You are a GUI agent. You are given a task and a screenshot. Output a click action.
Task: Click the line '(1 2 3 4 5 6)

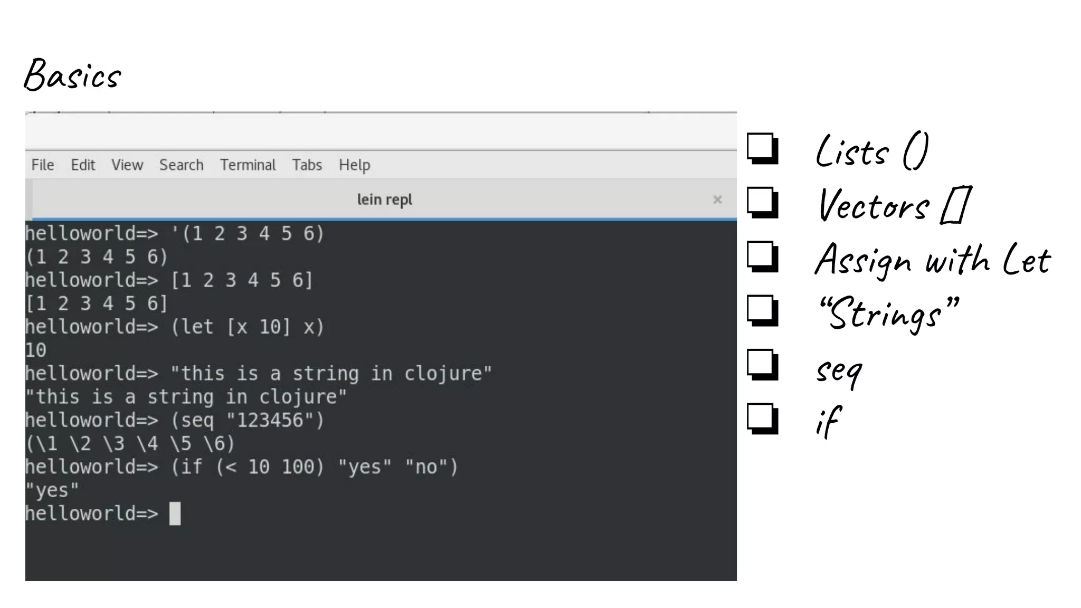(x=247, y=233)
